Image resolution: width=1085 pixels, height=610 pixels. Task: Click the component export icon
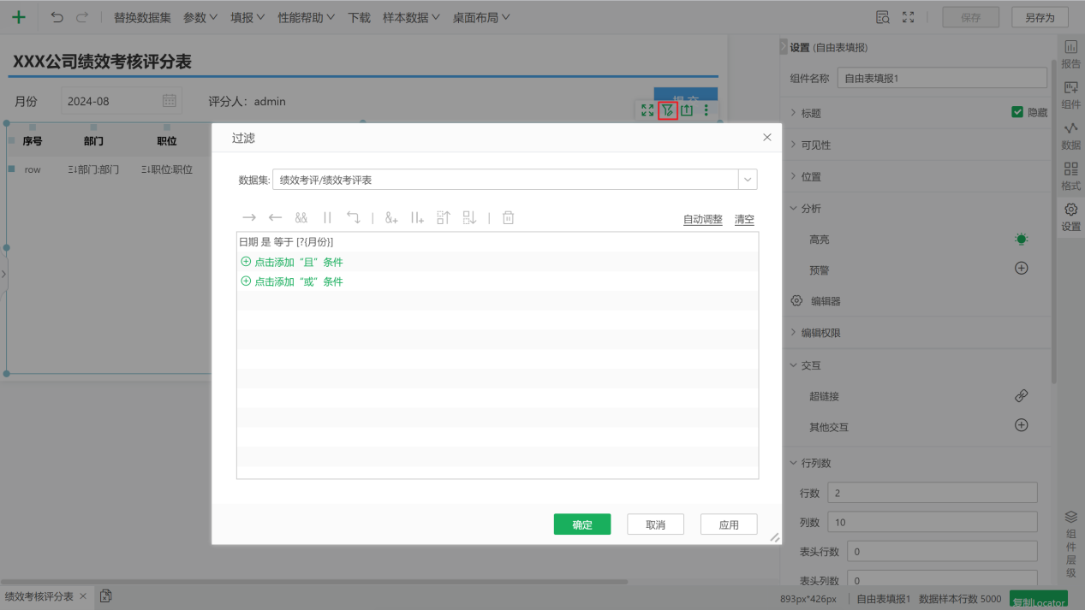pyautogui.click(x=687, y=110)
